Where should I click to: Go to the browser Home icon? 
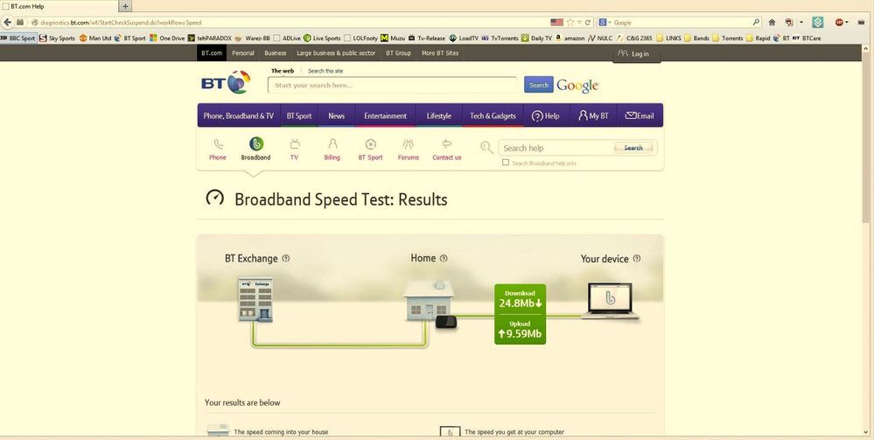click(772, 23)
